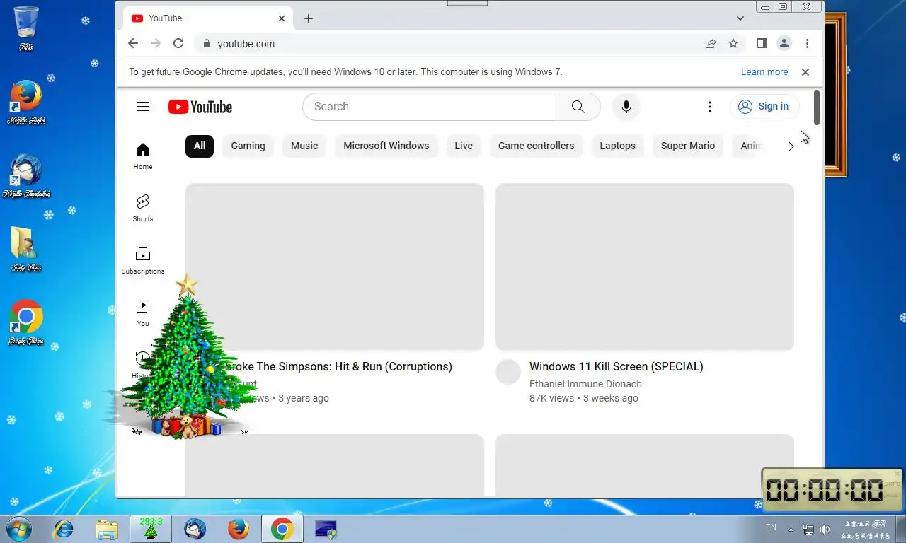The width and height of the screenshot is (906, 543).
Task: Select the Super Mario filter chip
Action: [x=688, y=146]
